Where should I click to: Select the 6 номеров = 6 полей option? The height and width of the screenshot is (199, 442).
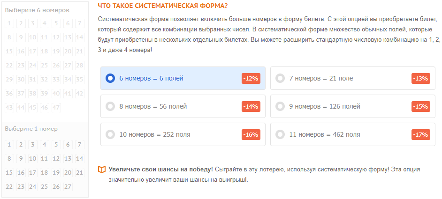pos(183,78)
